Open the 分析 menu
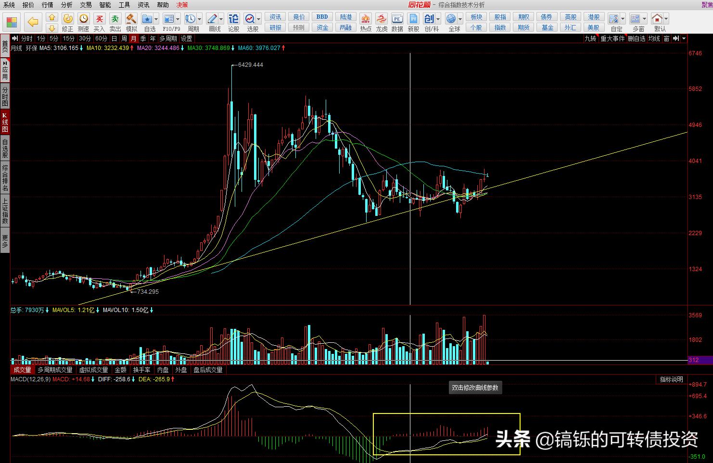Image resolution: width=713 pixels, height=463 pixels. [67, 5]
